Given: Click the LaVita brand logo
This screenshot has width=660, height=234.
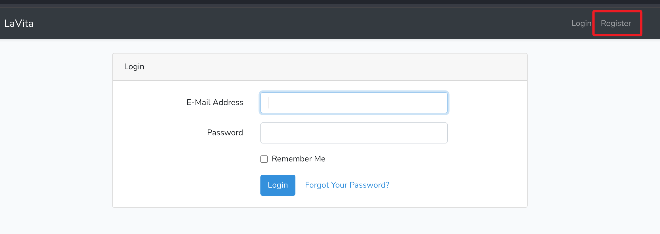Looking at the screenshot, I should tap(19, 23).
